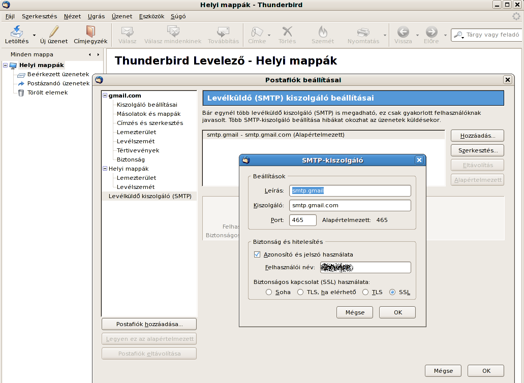524x383 pixels.
Task: Open the Letöltés button dropdown arrow
Action: [x=35, y=36]
